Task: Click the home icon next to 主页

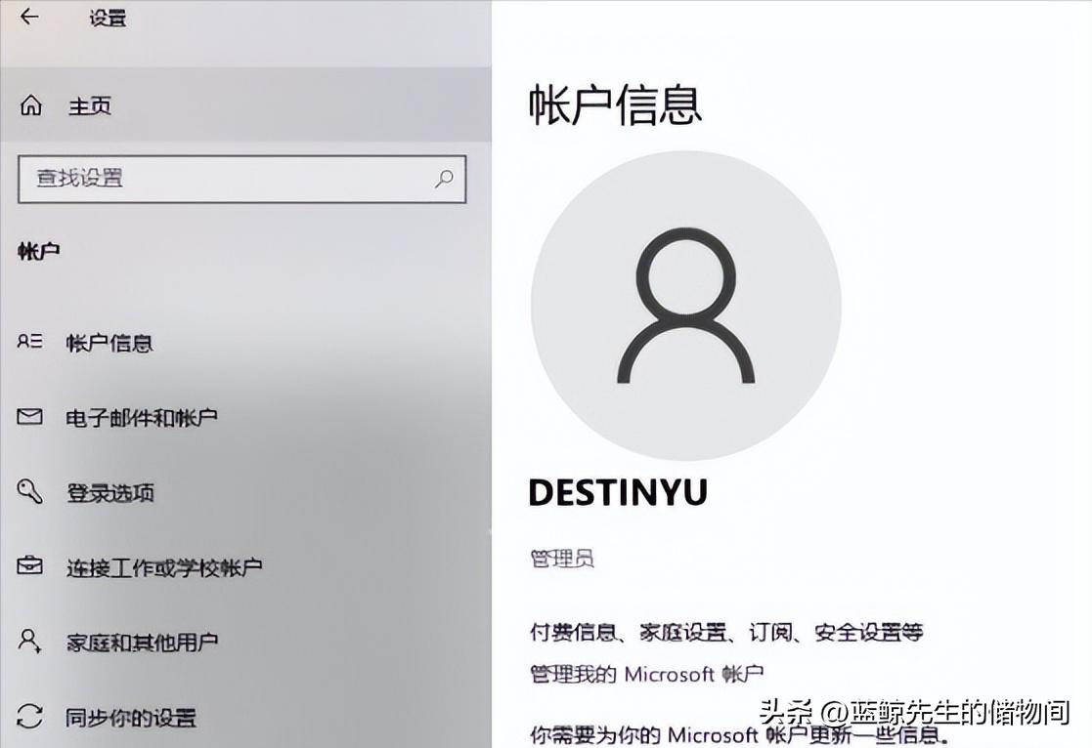Action: 30,105
